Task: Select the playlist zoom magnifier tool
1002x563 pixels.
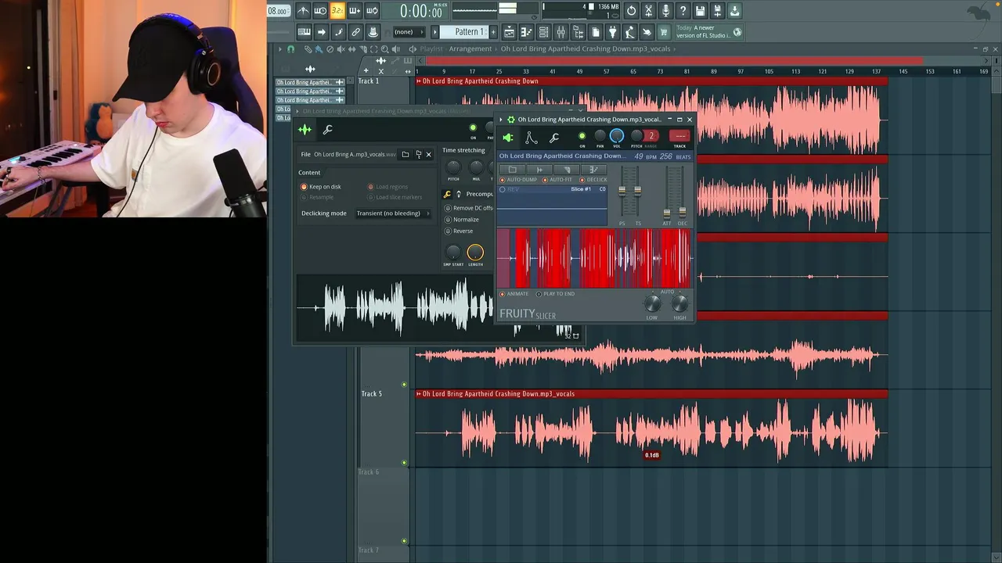Action: coord(384,48)
